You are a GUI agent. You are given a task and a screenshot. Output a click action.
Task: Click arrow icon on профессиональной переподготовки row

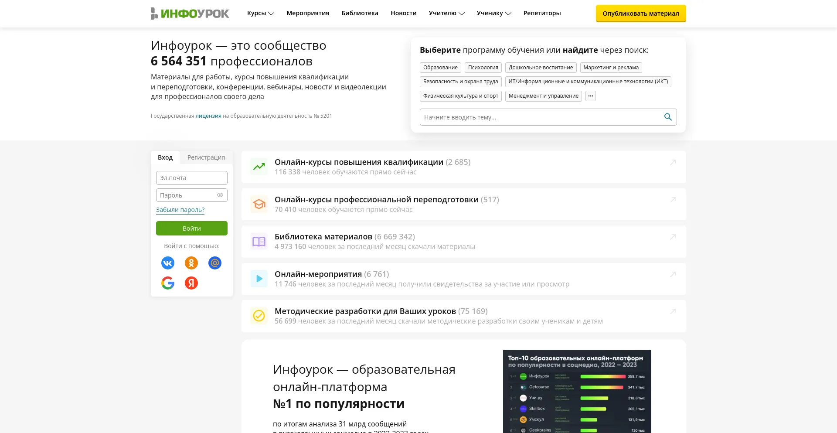[673, 200]
